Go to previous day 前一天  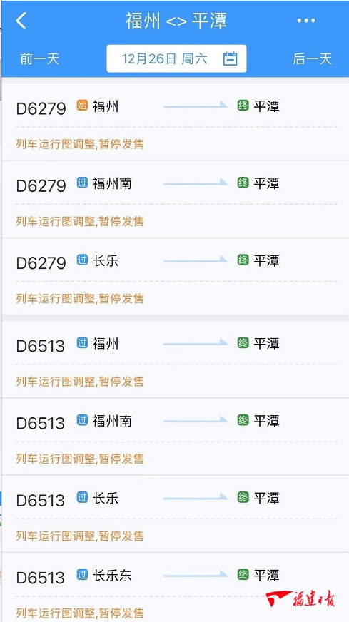tap(40, 59)
